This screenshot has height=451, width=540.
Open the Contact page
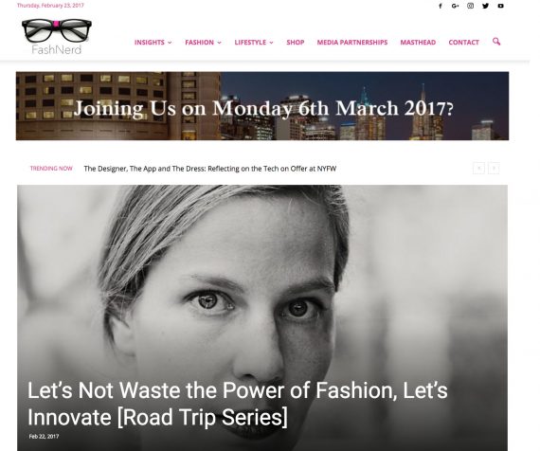(464, 43)
